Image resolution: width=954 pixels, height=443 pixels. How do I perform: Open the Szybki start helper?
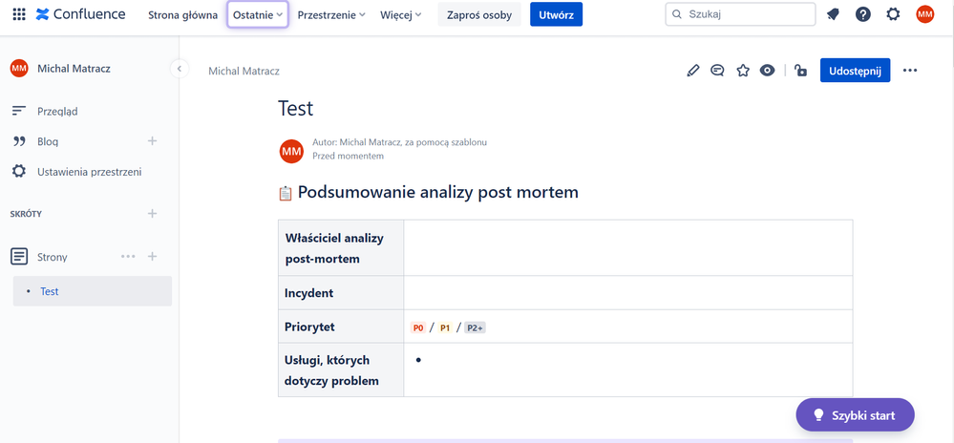855,415
